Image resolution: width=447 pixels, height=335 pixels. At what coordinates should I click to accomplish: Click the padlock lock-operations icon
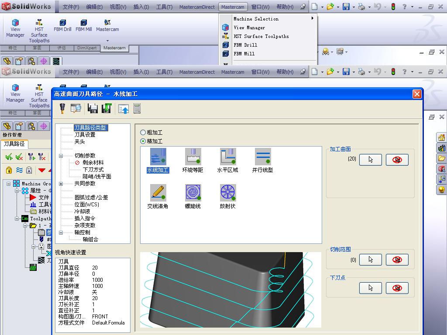point(9,171)
